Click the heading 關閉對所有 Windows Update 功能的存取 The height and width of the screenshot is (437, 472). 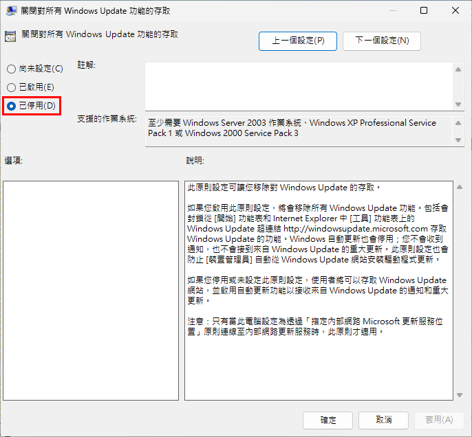tap(100, 34)
